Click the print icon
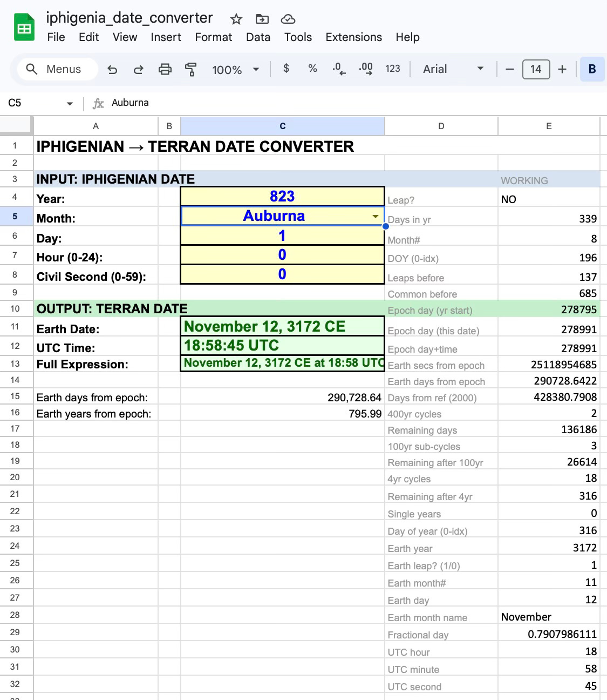Viewport: 607px width, 700px height. [165, 69]
